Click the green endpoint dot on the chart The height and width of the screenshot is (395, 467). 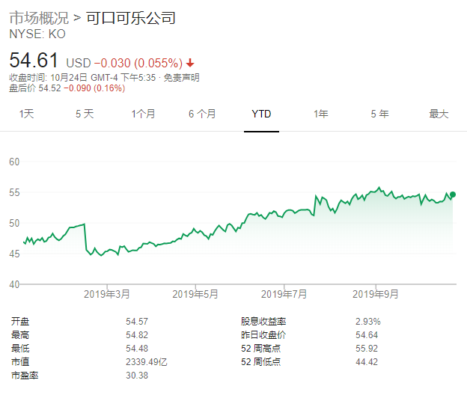452,195
